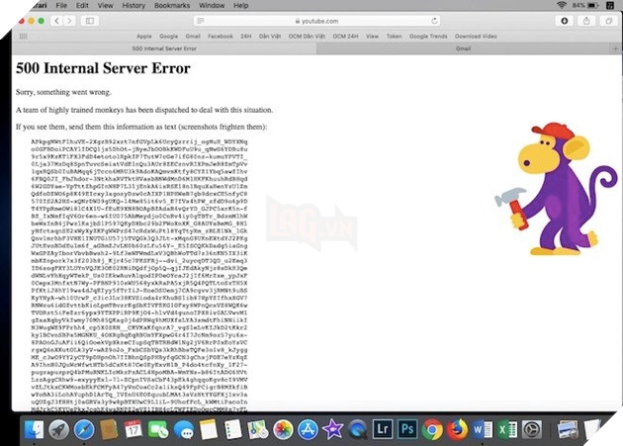Launch Lightroom (Lr) from the Dock
623x446 pixels.
tap(383, 430)
